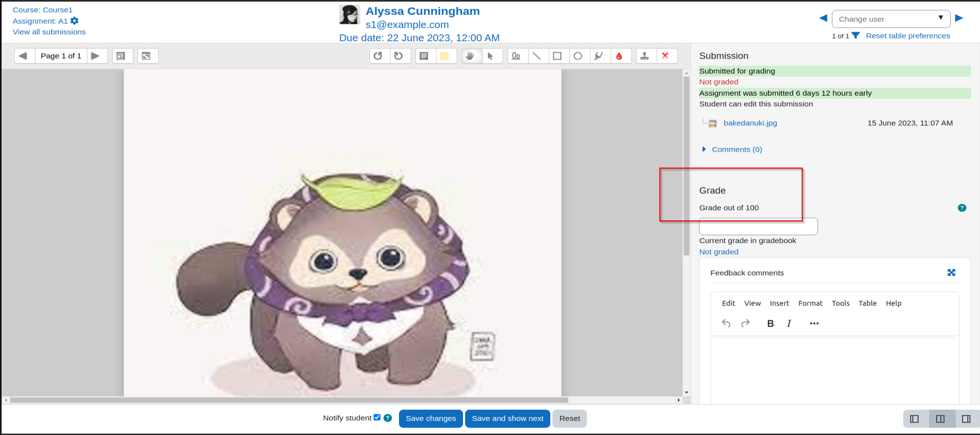Click the horizontal scrollbar under the document
This screenshot has height=435, width=980.
[289, 400]
